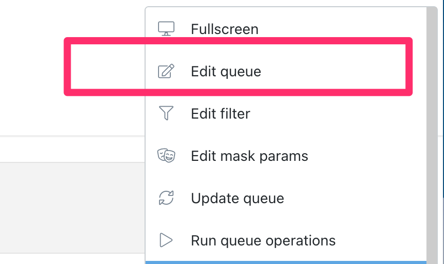Select the Fullscreen menu entry text
This screenshot has width=444, height=264.
pos(225,29)
